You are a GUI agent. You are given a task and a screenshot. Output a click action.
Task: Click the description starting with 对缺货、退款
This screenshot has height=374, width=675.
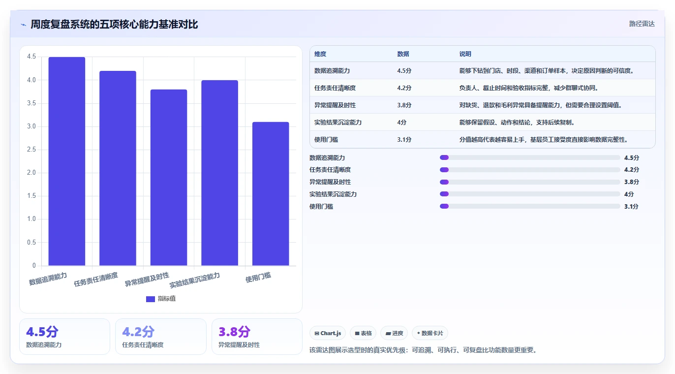tap(541, 105)
